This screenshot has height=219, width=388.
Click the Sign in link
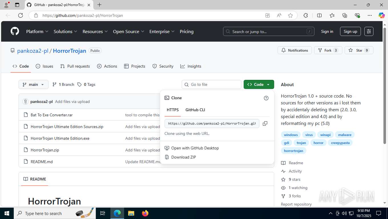[x=327, y=31]
